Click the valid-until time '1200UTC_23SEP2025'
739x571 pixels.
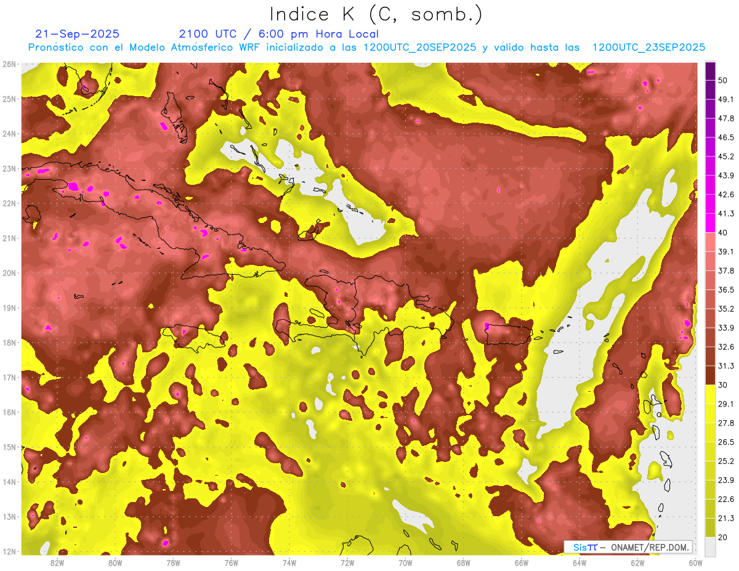pos(648,47)
